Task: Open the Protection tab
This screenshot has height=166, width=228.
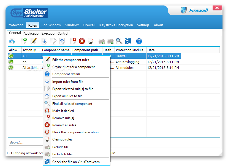Action: coord(15,25)
